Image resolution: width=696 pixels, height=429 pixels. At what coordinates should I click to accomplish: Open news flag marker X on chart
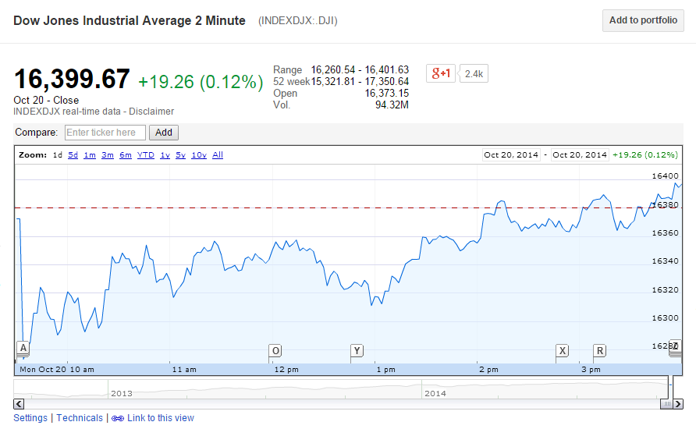point(563,351)
